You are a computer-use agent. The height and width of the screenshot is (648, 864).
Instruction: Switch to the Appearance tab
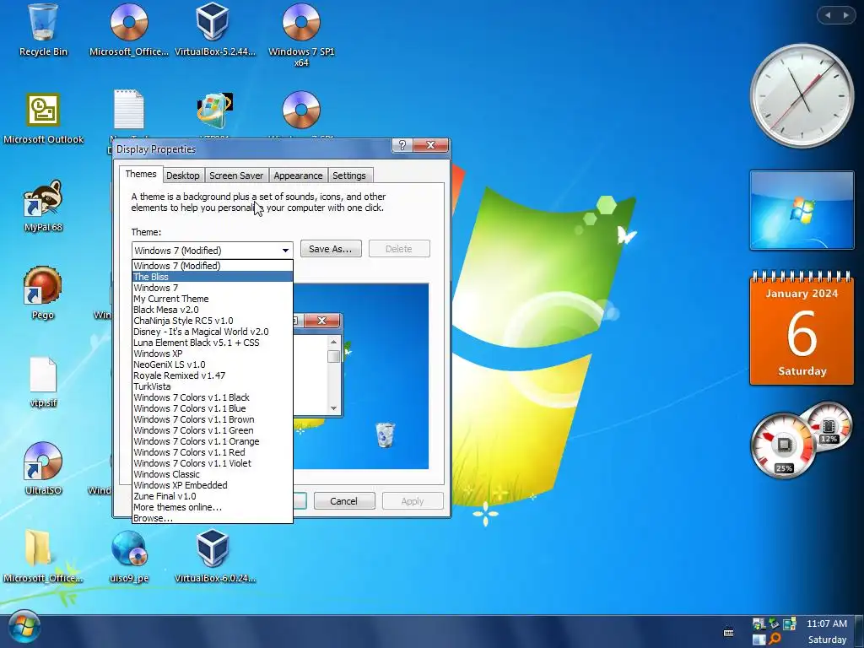tap(298, 175)
